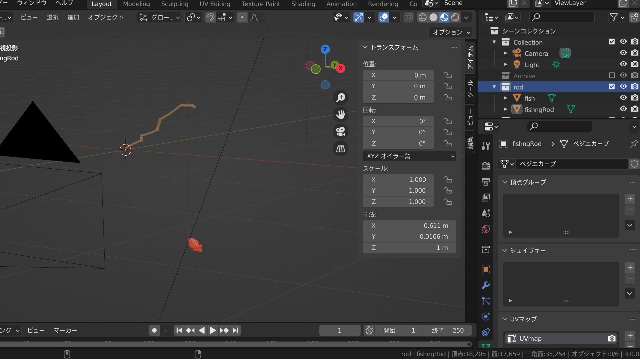Viewport: 640px width, 360px height.
Task: Open the Modifier properties wrench tab
Action: [486, 285]
